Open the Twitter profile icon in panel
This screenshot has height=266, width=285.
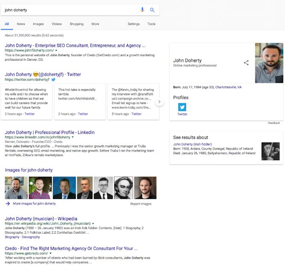pos(182,107)
